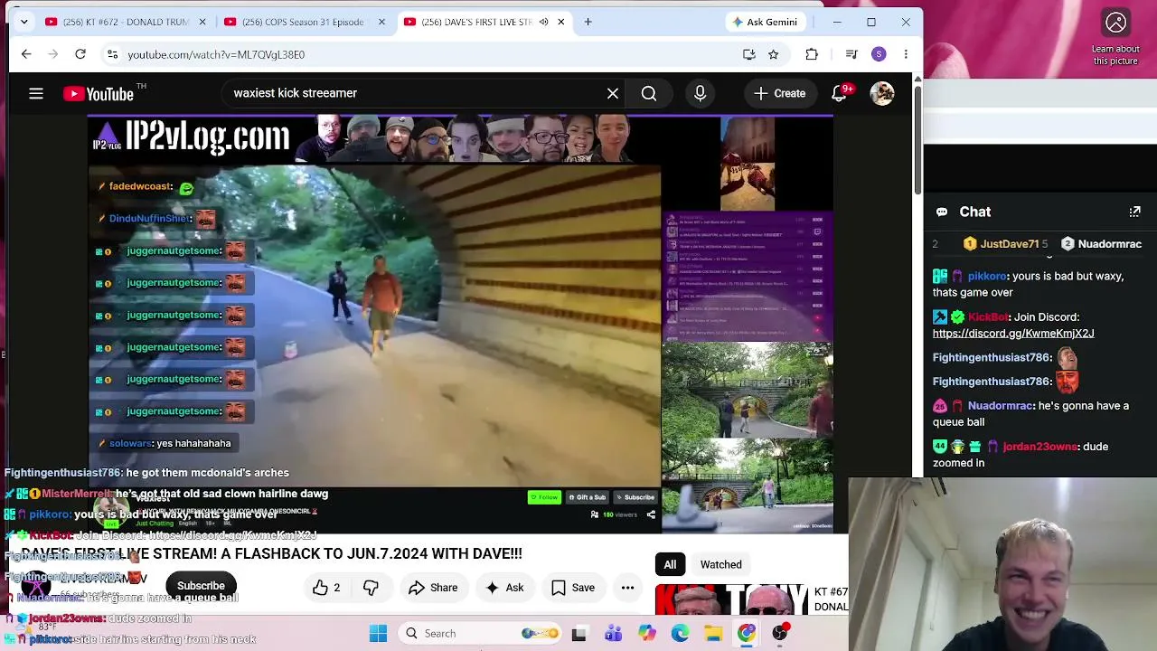Click the Ask Gemini button
This screenshot has height=651, width=1157.
coord(766,22)
